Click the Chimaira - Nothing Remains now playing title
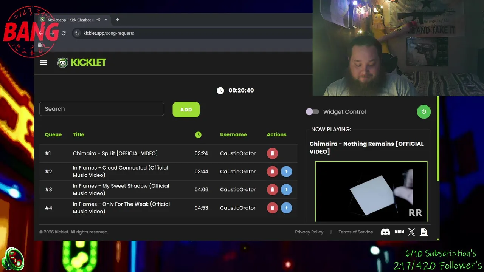 click(x=366, y=148)
